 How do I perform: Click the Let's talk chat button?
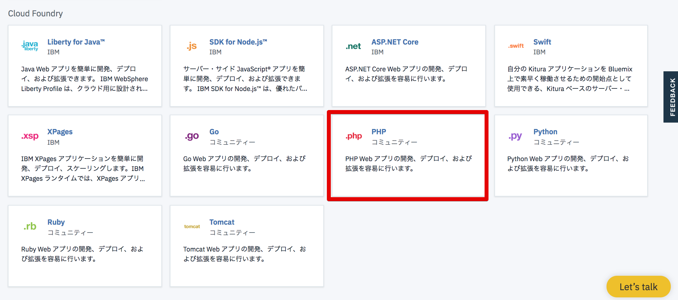[x=638, y=287]
